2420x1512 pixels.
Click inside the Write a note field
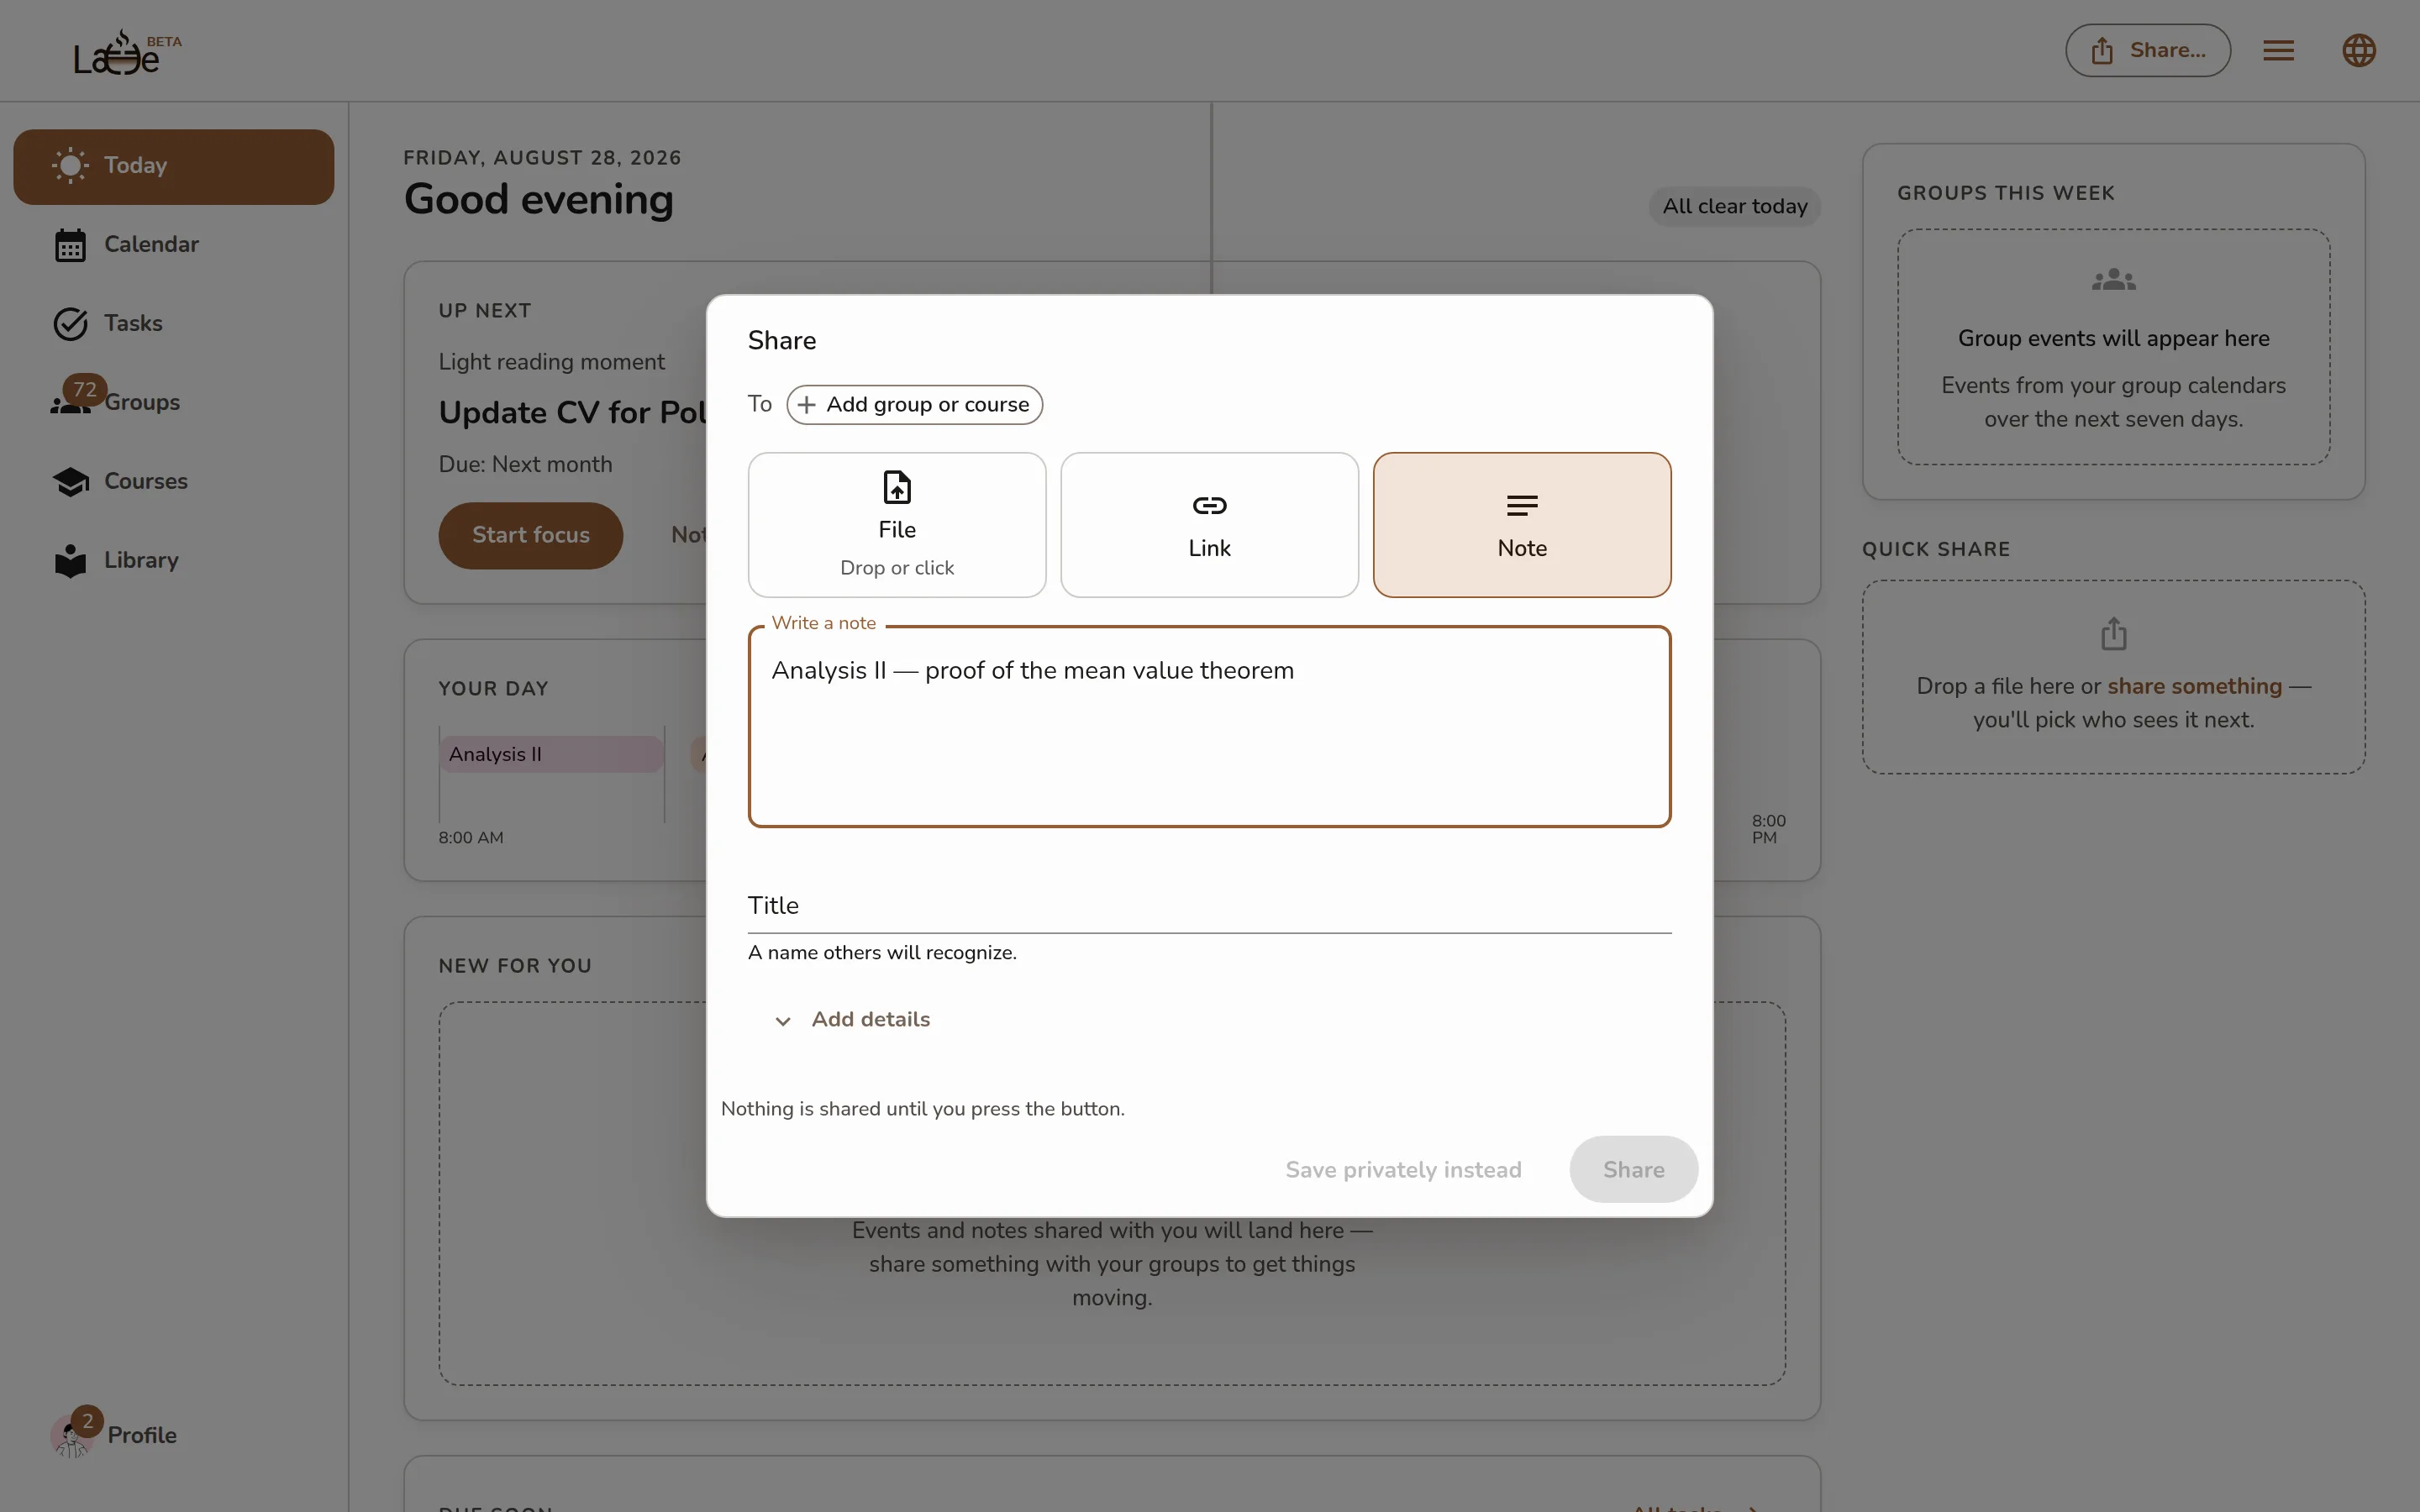tap(1209, 727)
